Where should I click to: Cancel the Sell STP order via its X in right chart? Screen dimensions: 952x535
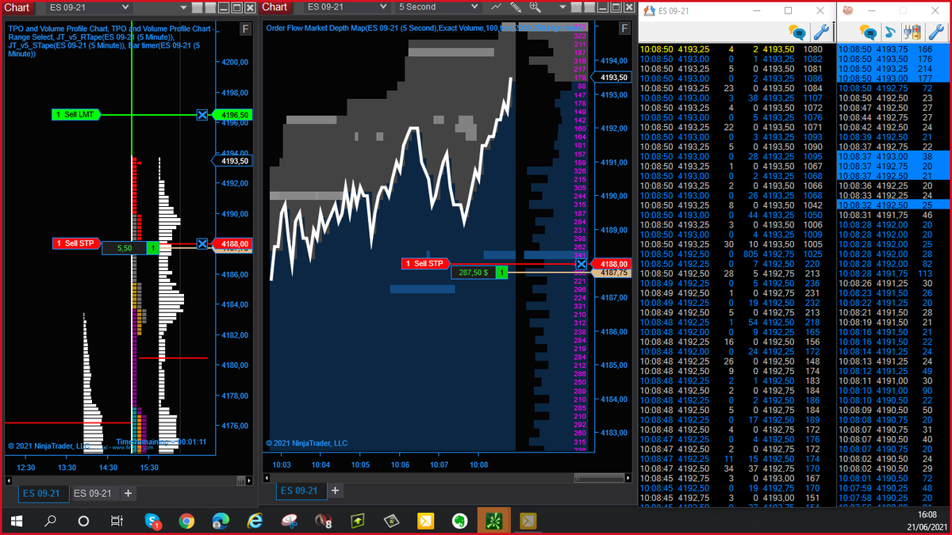[582, 263]
